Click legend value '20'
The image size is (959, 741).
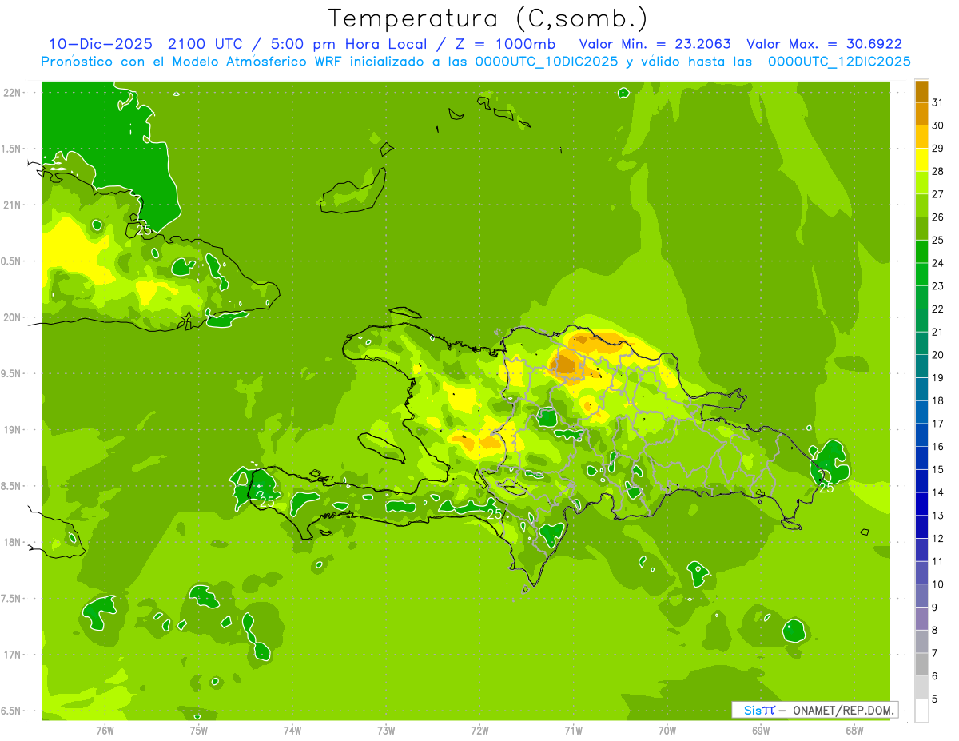938,355
